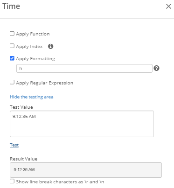The height and width of the screenshot is (188, 174).
Task: Click the 'Apply Index' label text
Action: point(29,47)
